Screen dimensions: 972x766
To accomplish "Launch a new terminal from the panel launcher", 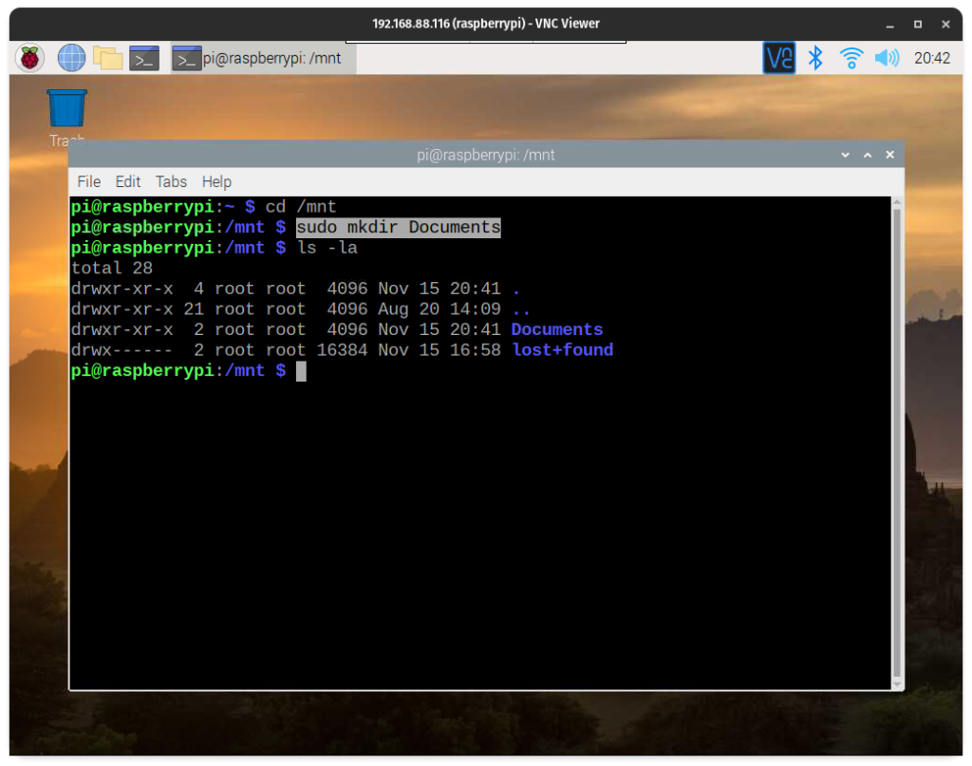I will coord(143,58).
